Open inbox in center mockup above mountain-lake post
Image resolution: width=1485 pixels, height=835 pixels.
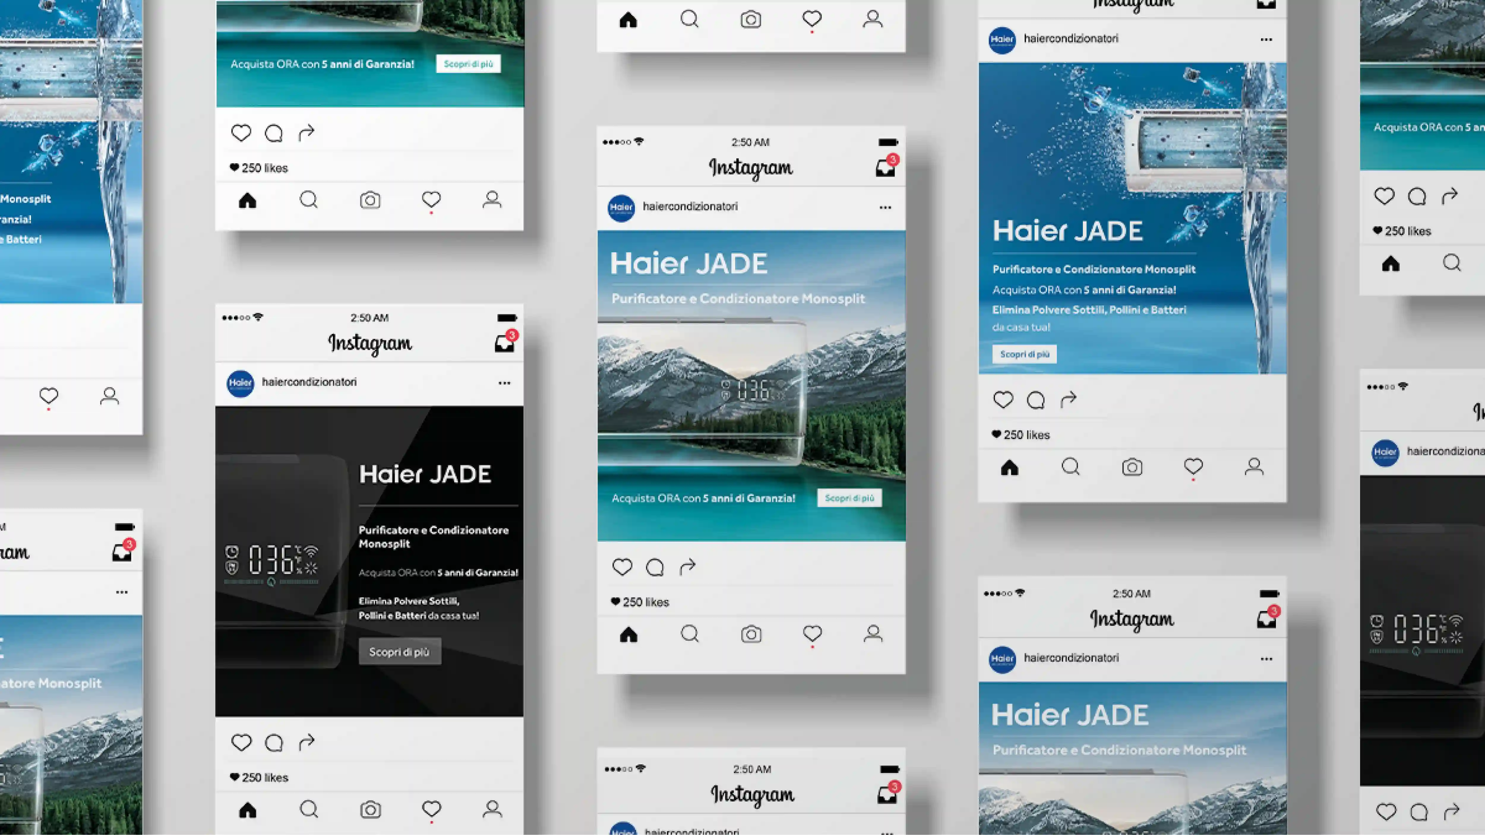(887, 165)
